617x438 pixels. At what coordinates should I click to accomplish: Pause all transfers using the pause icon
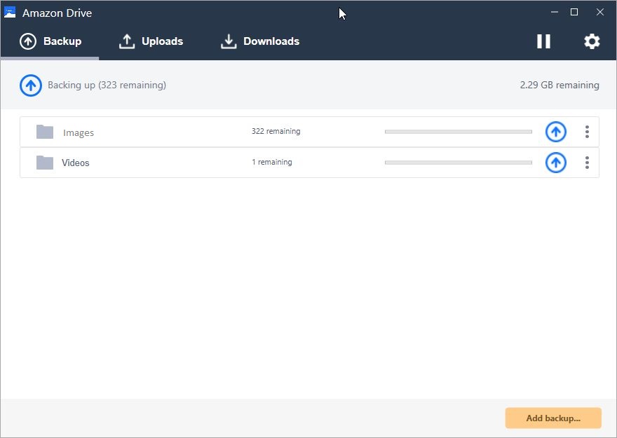(543, 41)
